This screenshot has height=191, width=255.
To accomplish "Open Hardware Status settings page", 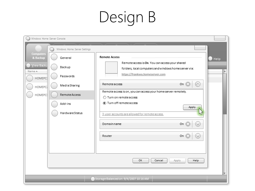I will 71,113.
